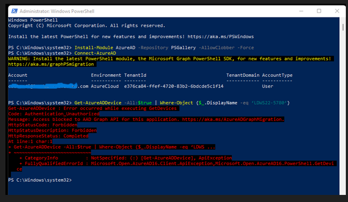Viewport: 348px width, 202px height.
Task: Click the 'Error occurred while executing GetDevices' line
Action: point(94,108)
